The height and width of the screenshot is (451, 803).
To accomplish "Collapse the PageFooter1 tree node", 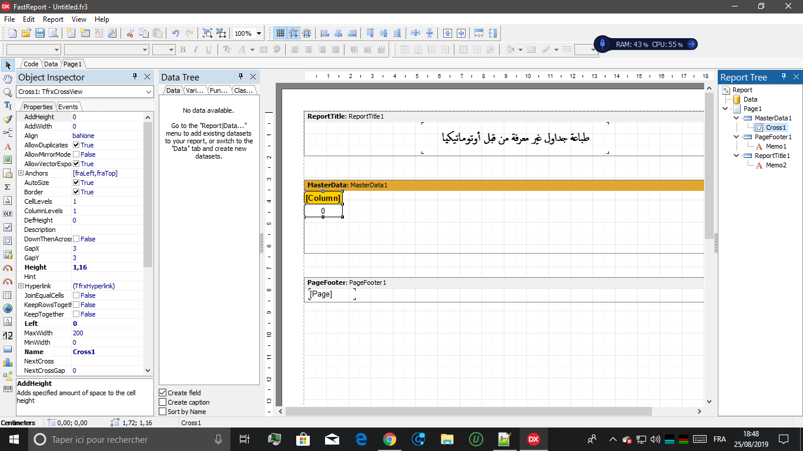I will click(x=737, y=137).
